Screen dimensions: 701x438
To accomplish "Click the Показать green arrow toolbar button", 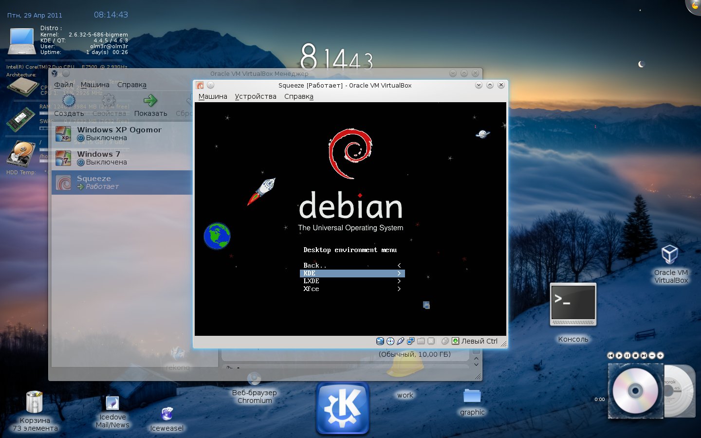I will tap(150, 105).
